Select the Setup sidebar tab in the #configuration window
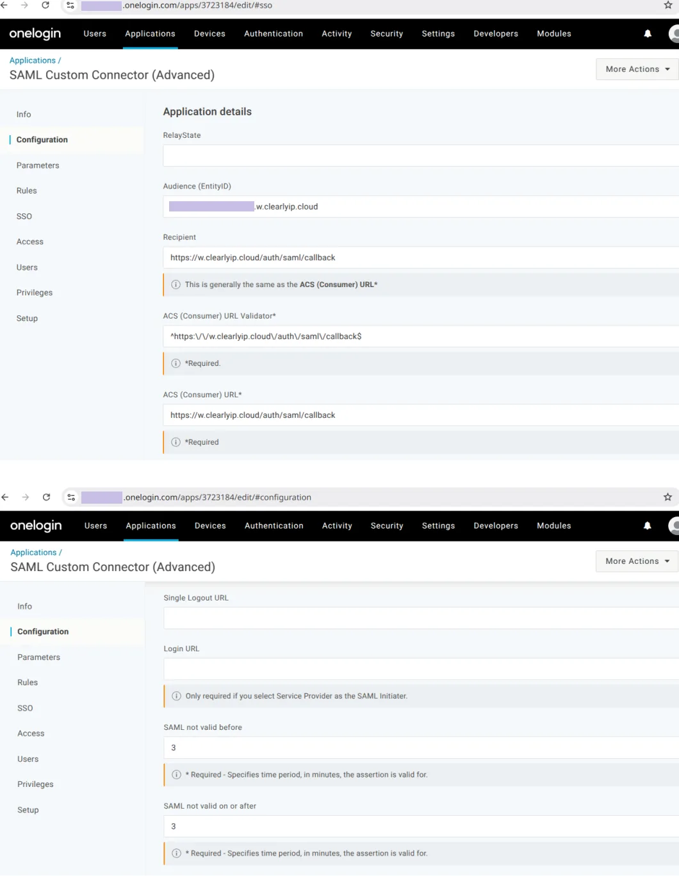This screenshot has height=876, width=679. coord(28,810)
